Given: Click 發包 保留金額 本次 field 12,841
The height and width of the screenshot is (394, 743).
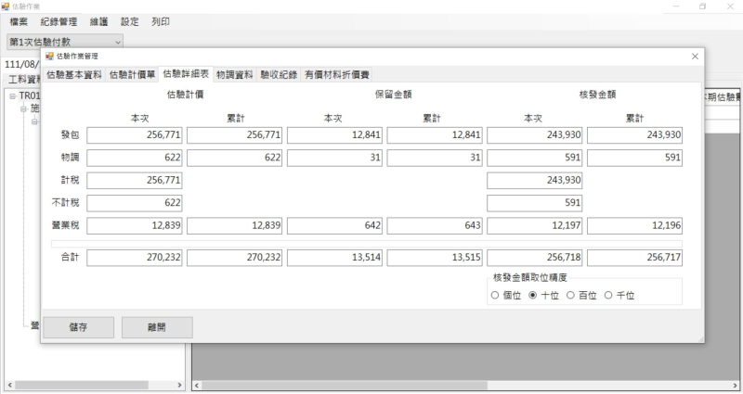Looking at the screenshot, I should 334,134.
